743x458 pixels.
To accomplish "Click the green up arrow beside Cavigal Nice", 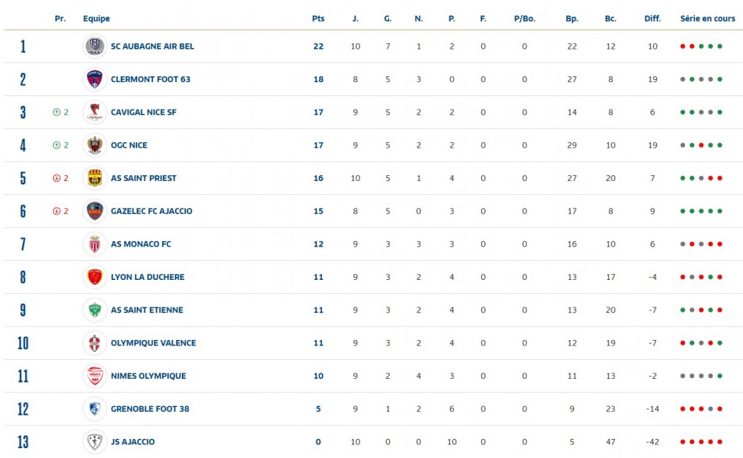I will tap(57, 112).
